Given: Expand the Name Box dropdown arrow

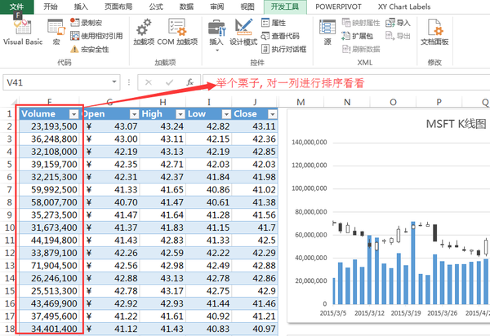Looking at the screenshot, I should tap(114, 82).
